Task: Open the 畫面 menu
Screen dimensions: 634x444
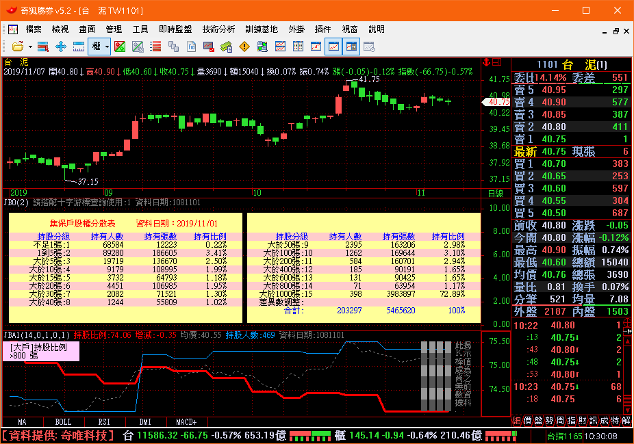Action: 87,29
